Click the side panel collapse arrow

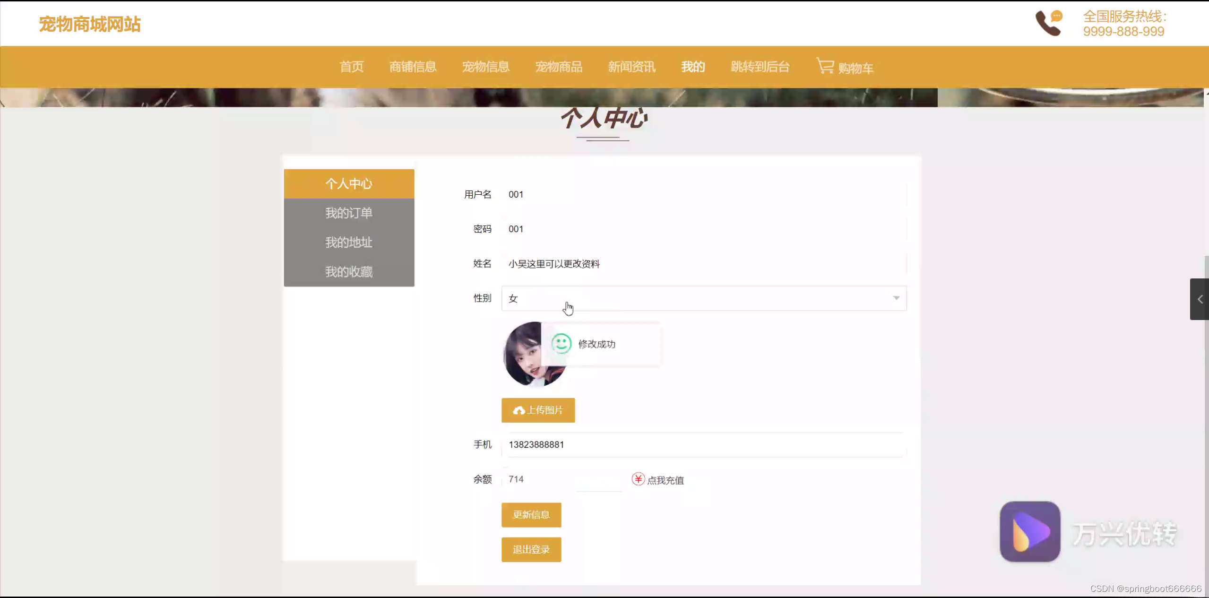tap(1200, 299)
